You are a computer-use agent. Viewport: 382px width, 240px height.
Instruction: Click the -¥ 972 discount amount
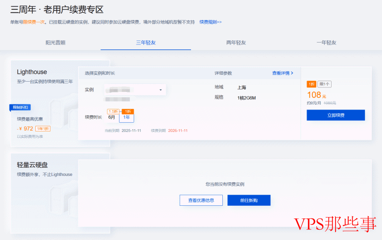tap(25, 129)
